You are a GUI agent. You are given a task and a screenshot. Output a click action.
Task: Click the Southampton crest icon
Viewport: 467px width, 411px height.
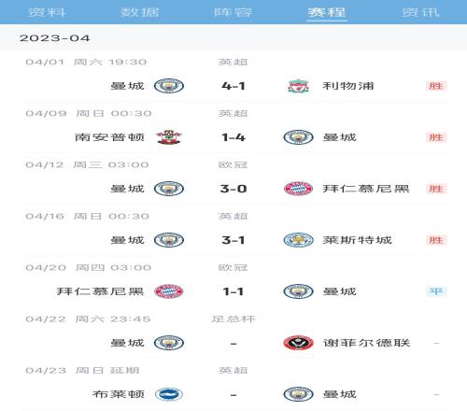169,137
